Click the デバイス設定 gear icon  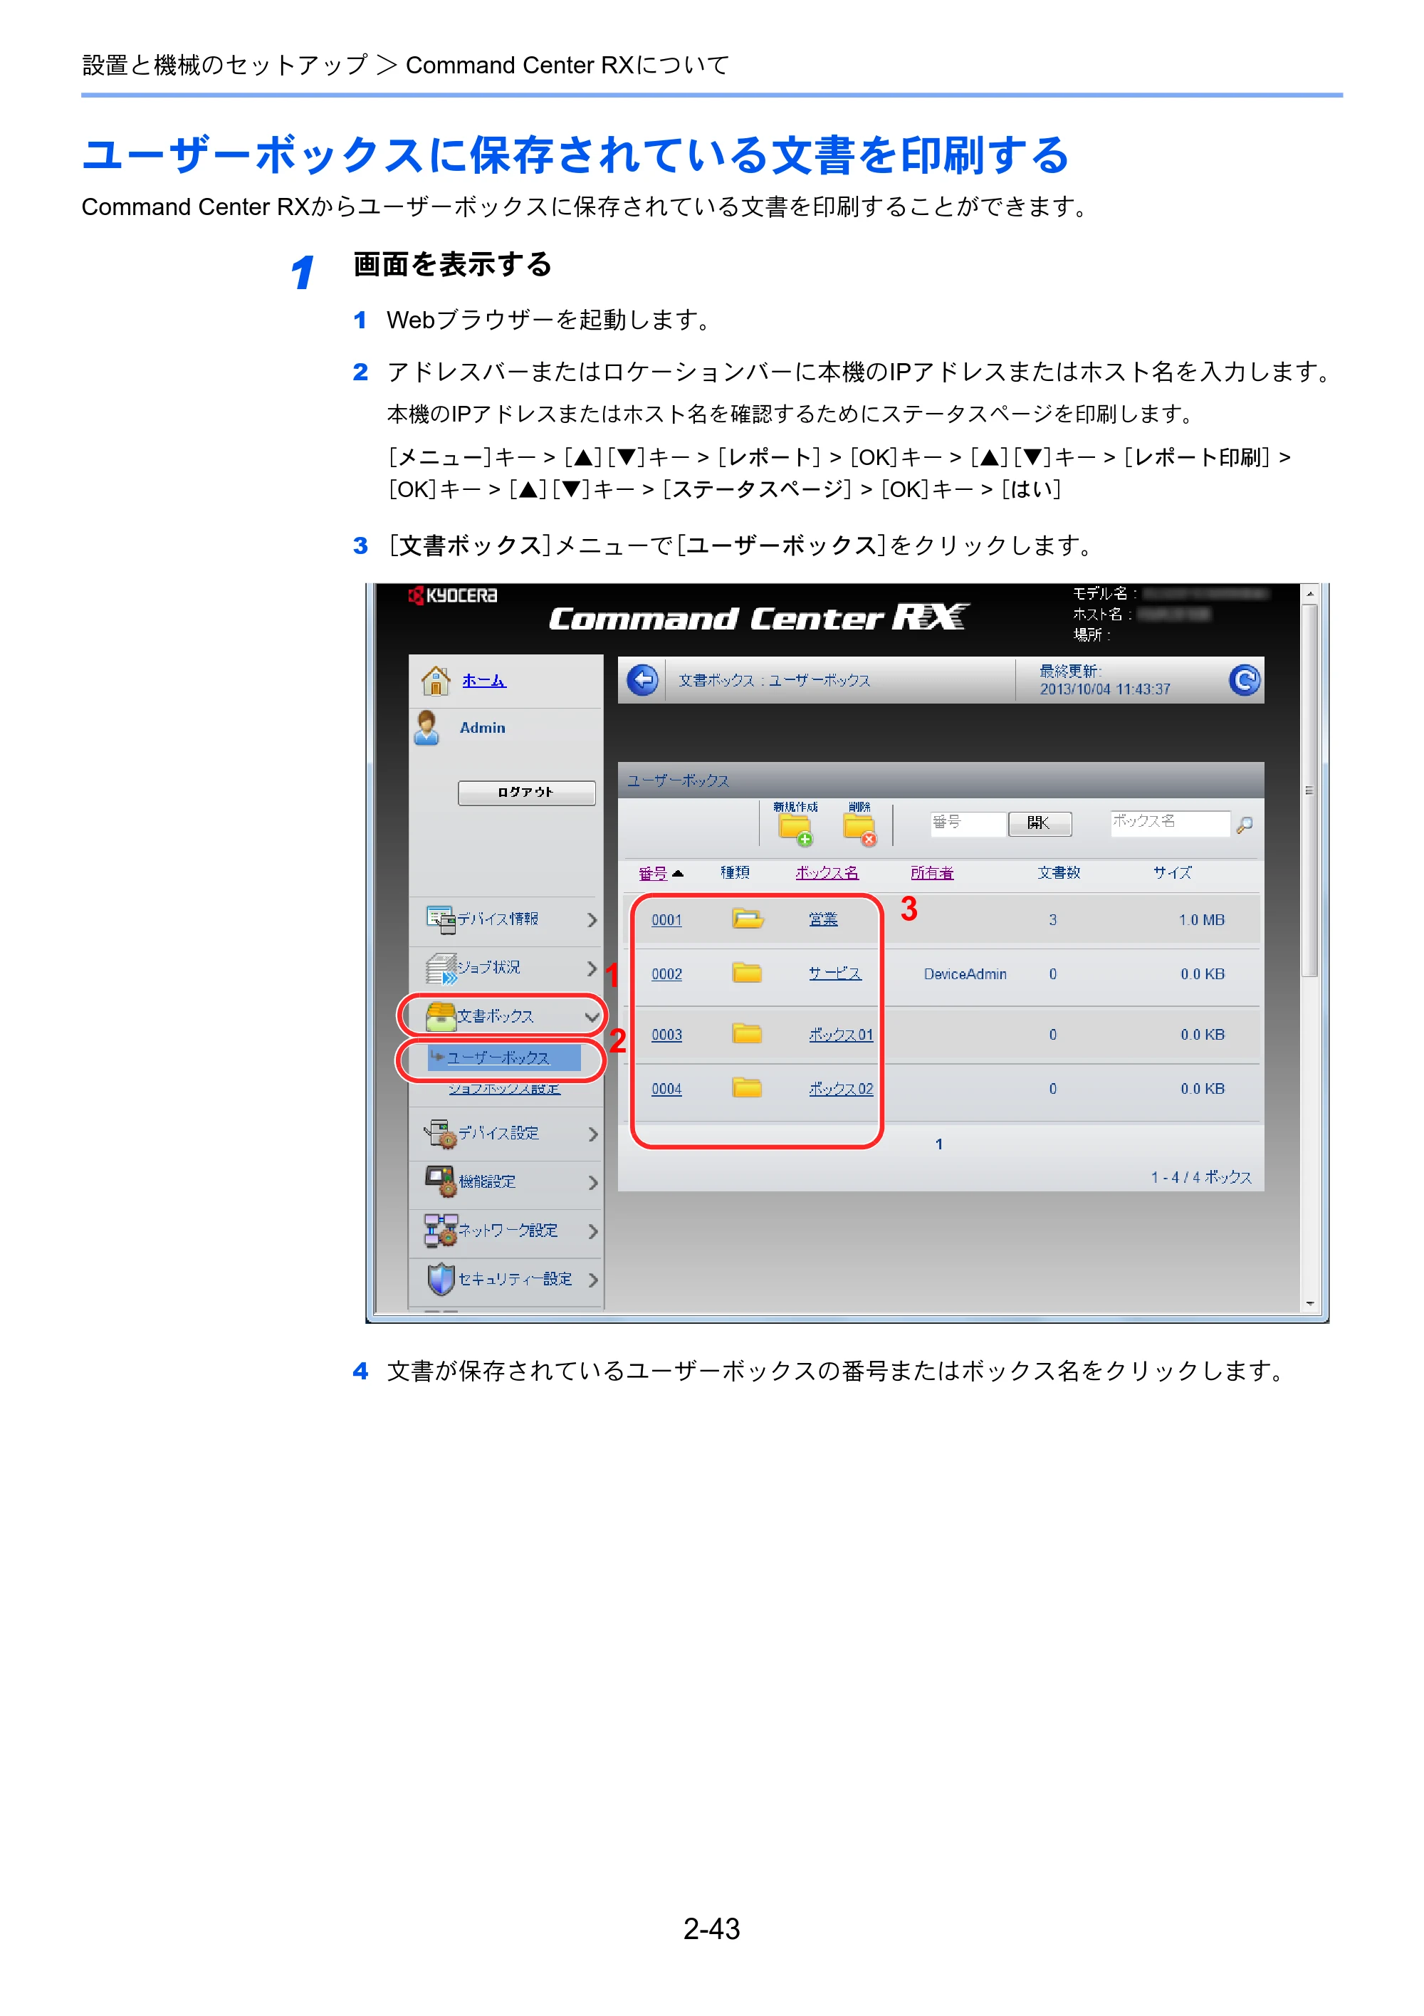pos(441,1134)
